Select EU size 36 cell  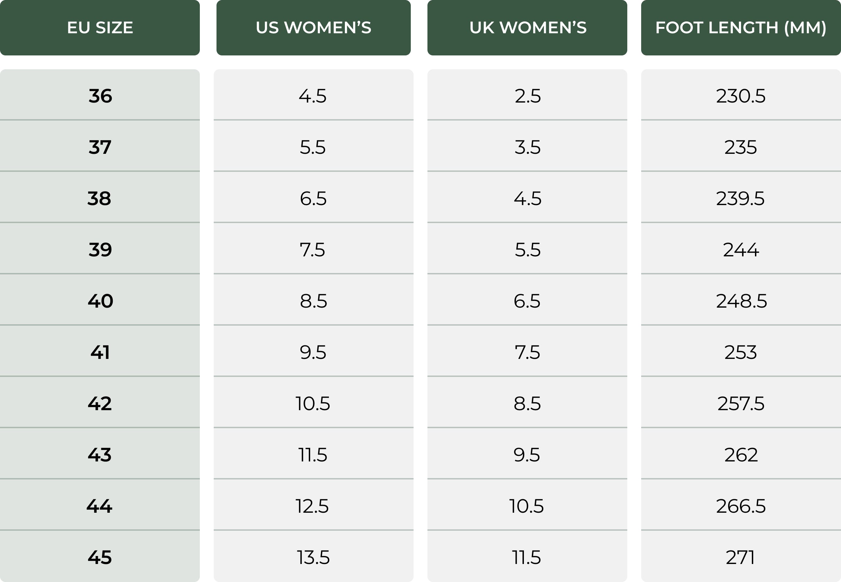(100, 95)
